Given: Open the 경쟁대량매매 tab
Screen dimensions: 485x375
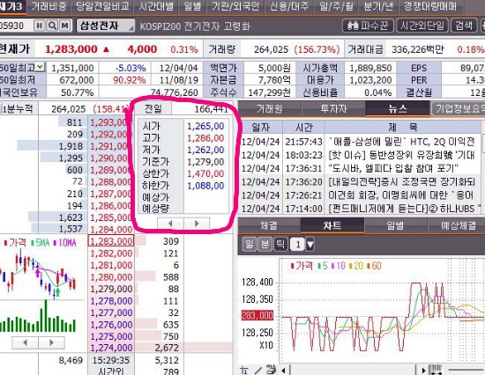Looking at the screenshot, I should click(x=430, y=6).
